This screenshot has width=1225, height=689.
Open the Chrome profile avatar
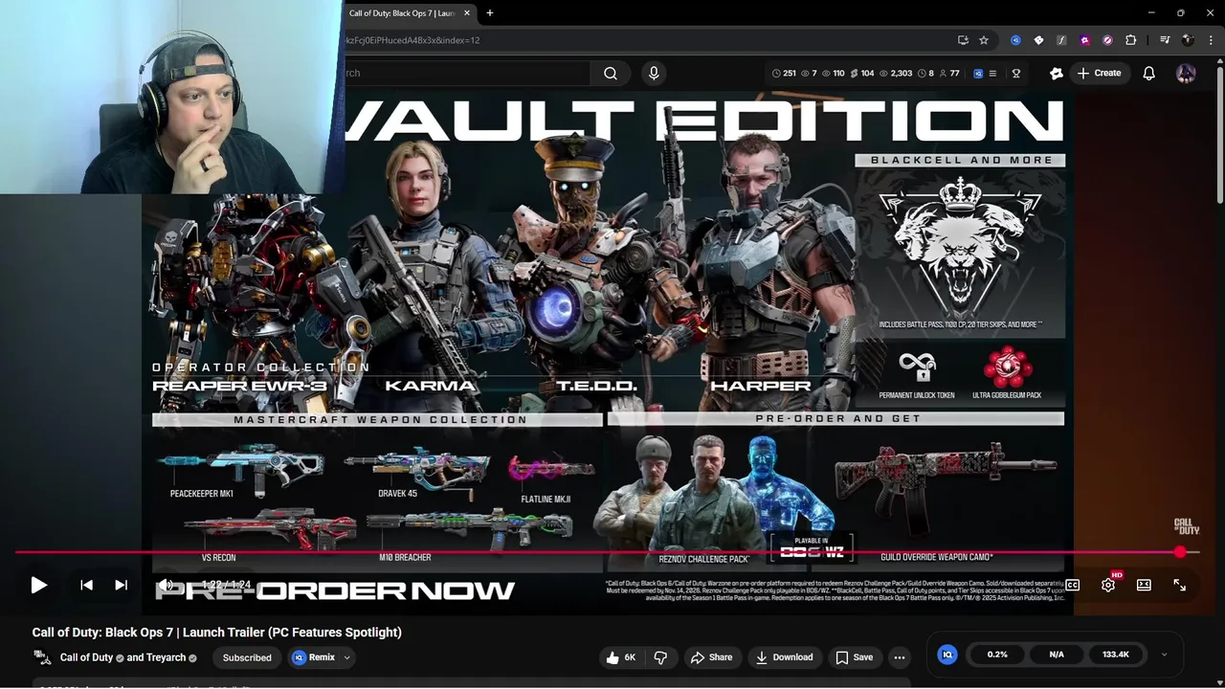tap(1188, 40)
